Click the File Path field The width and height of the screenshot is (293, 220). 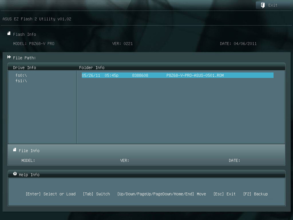pos(24,58)
